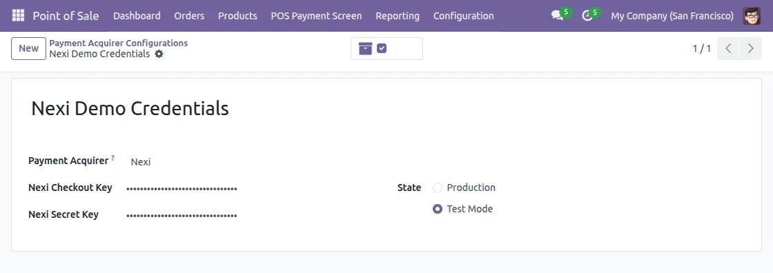Open the Dashboard menu
The width and height of the screenshot is (773, 273).
tap(137, 16)
